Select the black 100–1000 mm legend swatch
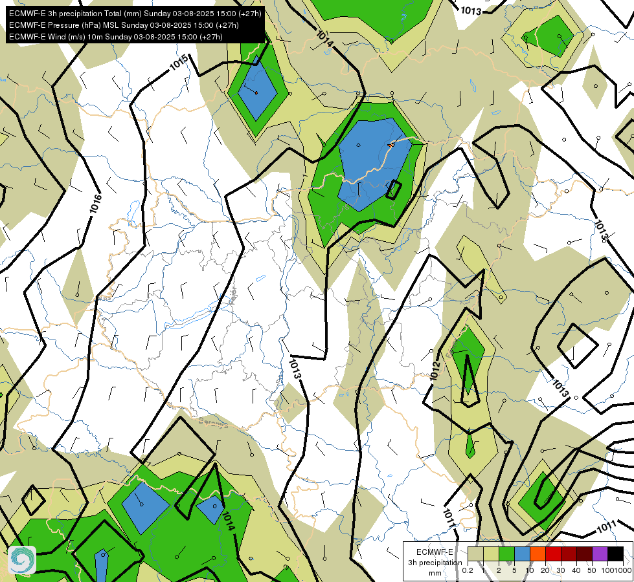634x582 pixels. 615,554
